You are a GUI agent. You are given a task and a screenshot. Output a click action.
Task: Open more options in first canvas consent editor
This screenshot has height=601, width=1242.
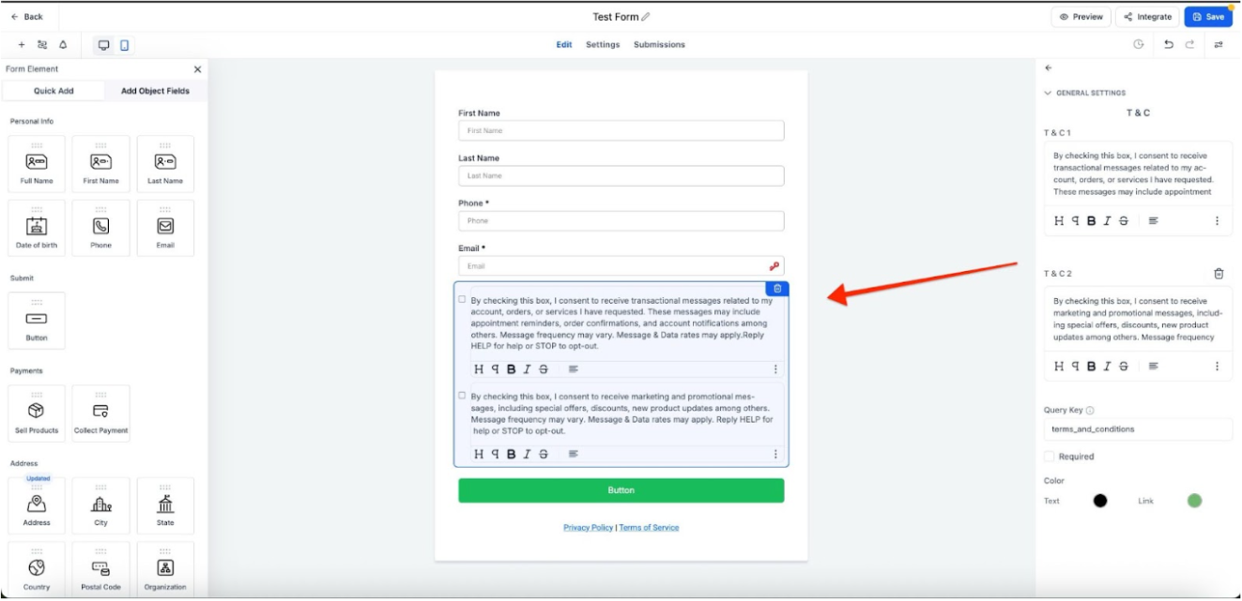775,369
